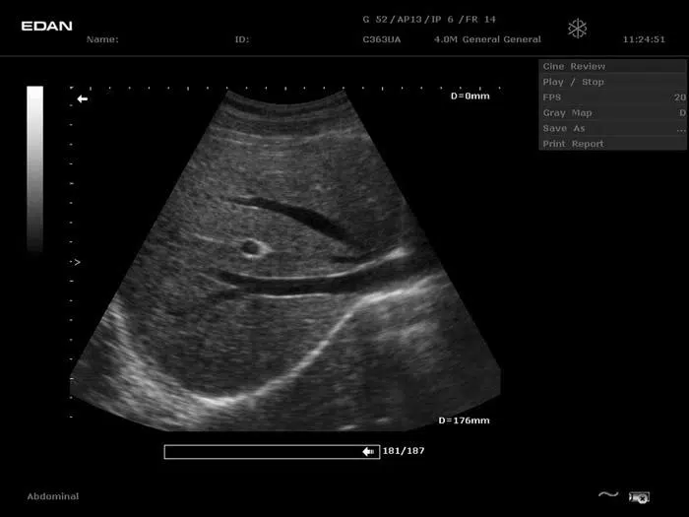Click the Abdominal exam type label
The image size is (689, 517).
pyautogui.click(x=53, y=496)
